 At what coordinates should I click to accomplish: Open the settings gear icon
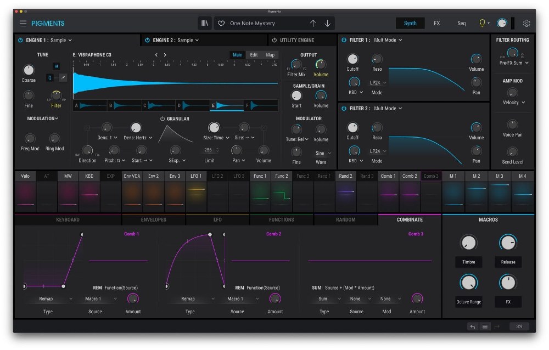coord(526,24)
